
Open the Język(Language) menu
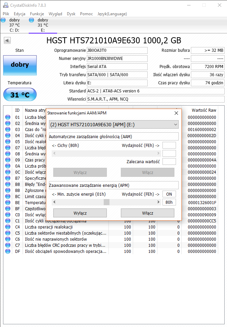pos(112,14)
